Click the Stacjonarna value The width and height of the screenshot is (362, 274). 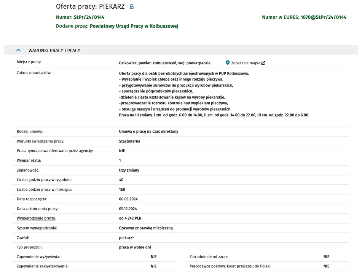pyautogui.click(x=129, y=141)
